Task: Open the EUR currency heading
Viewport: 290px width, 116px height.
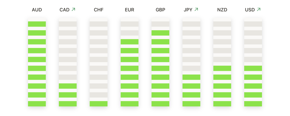Action: click(129, 10)
